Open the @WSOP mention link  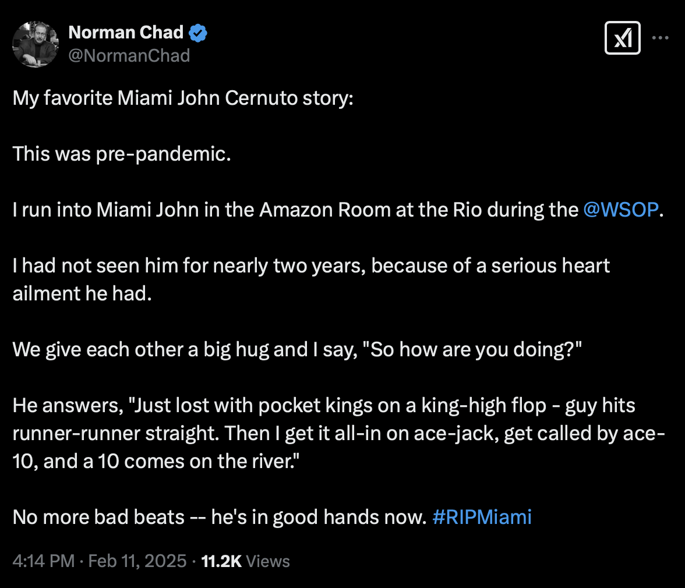tap(621, 210)
